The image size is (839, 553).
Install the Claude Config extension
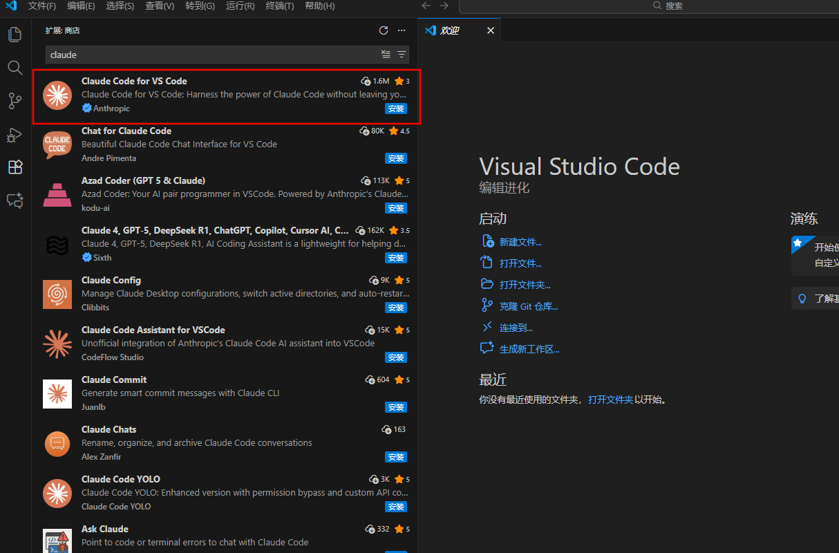coord(396,308)
